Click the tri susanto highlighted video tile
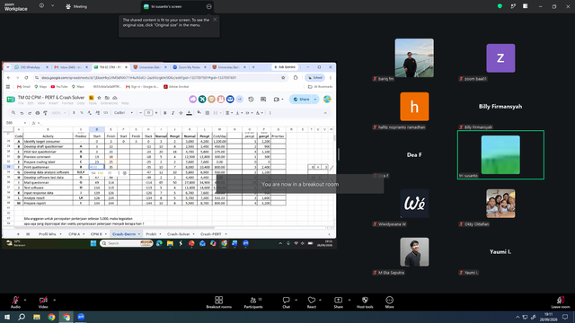The image size is (575, 323). pos(500,155)
